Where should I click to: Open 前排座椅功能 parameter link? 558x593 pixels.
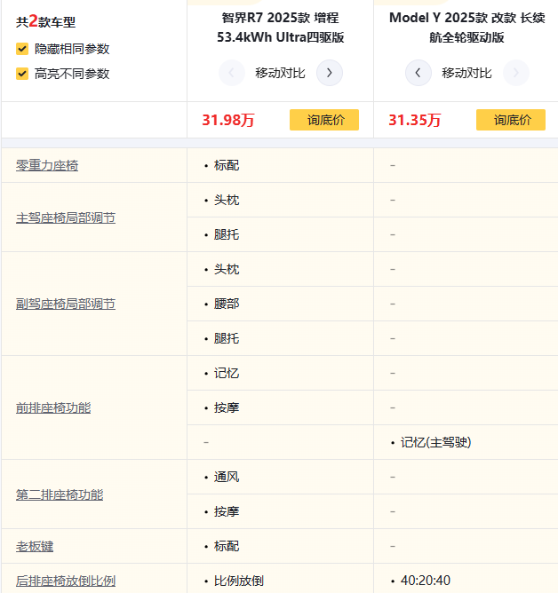coord(53,407)
